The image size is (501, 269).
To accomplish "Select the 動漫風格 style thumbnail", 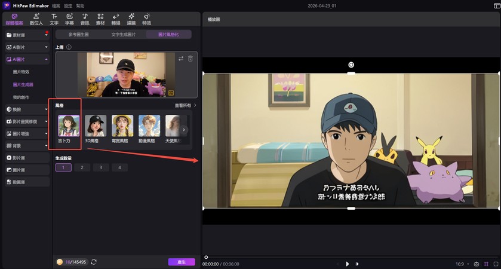I will 149,126.
